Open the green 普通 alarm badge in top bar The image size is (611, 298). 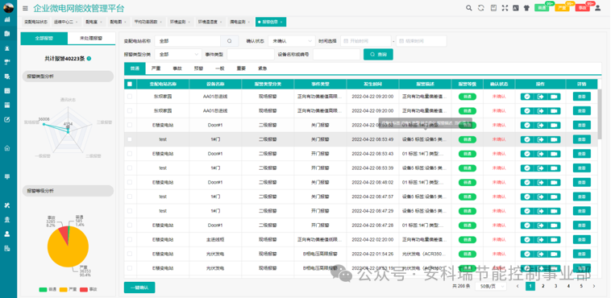click(542, 8)
